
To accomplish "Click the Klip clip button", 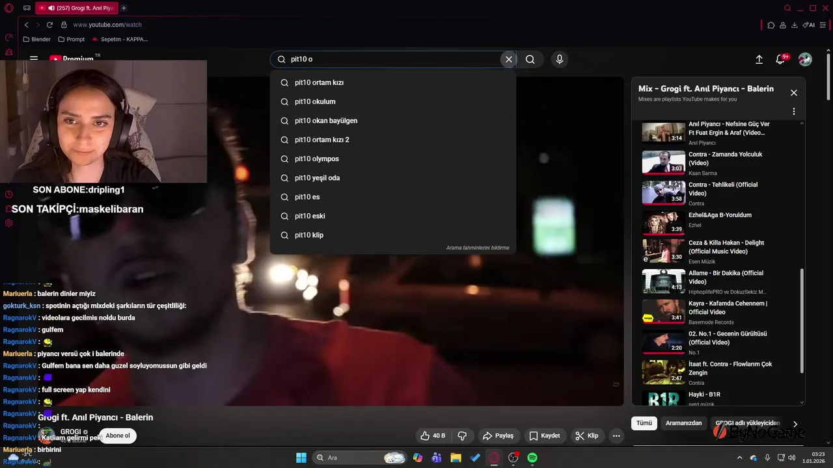I will (x=587, y=435).
